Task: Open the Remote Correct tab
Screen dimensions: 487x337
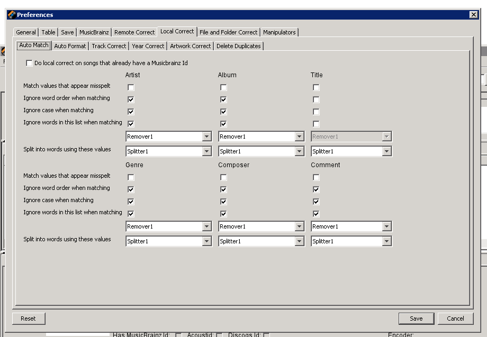Action: (x=134, y=32)
